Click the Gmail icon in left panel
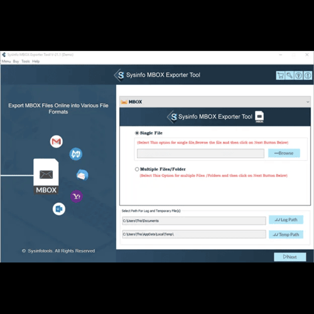314x314 pixels. 57,141
